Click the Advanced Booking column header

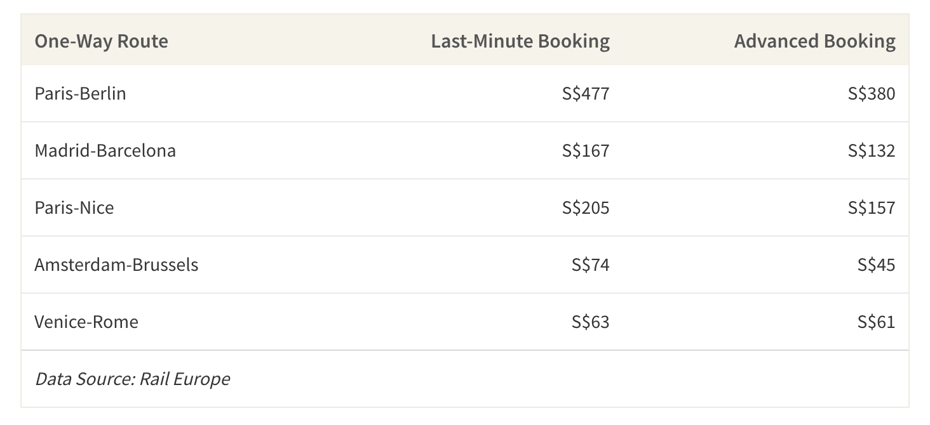click(815, 41)
